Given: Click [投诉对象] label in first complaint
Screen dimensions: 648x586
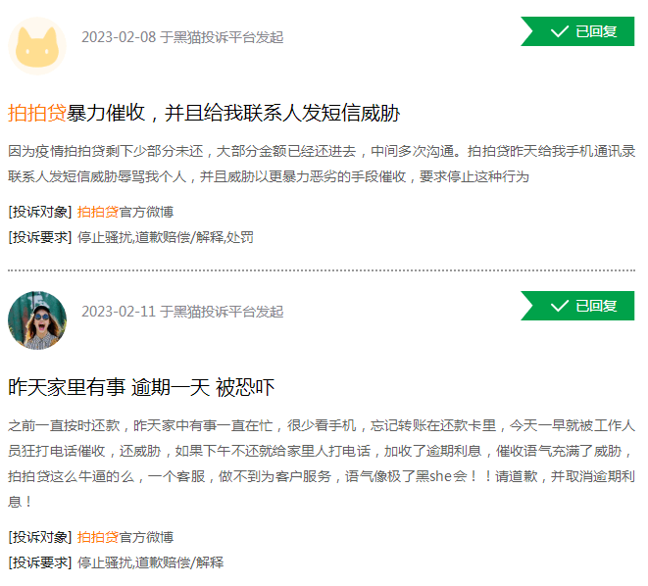Looking at the screenshot, I should click(x=40, y=212).
